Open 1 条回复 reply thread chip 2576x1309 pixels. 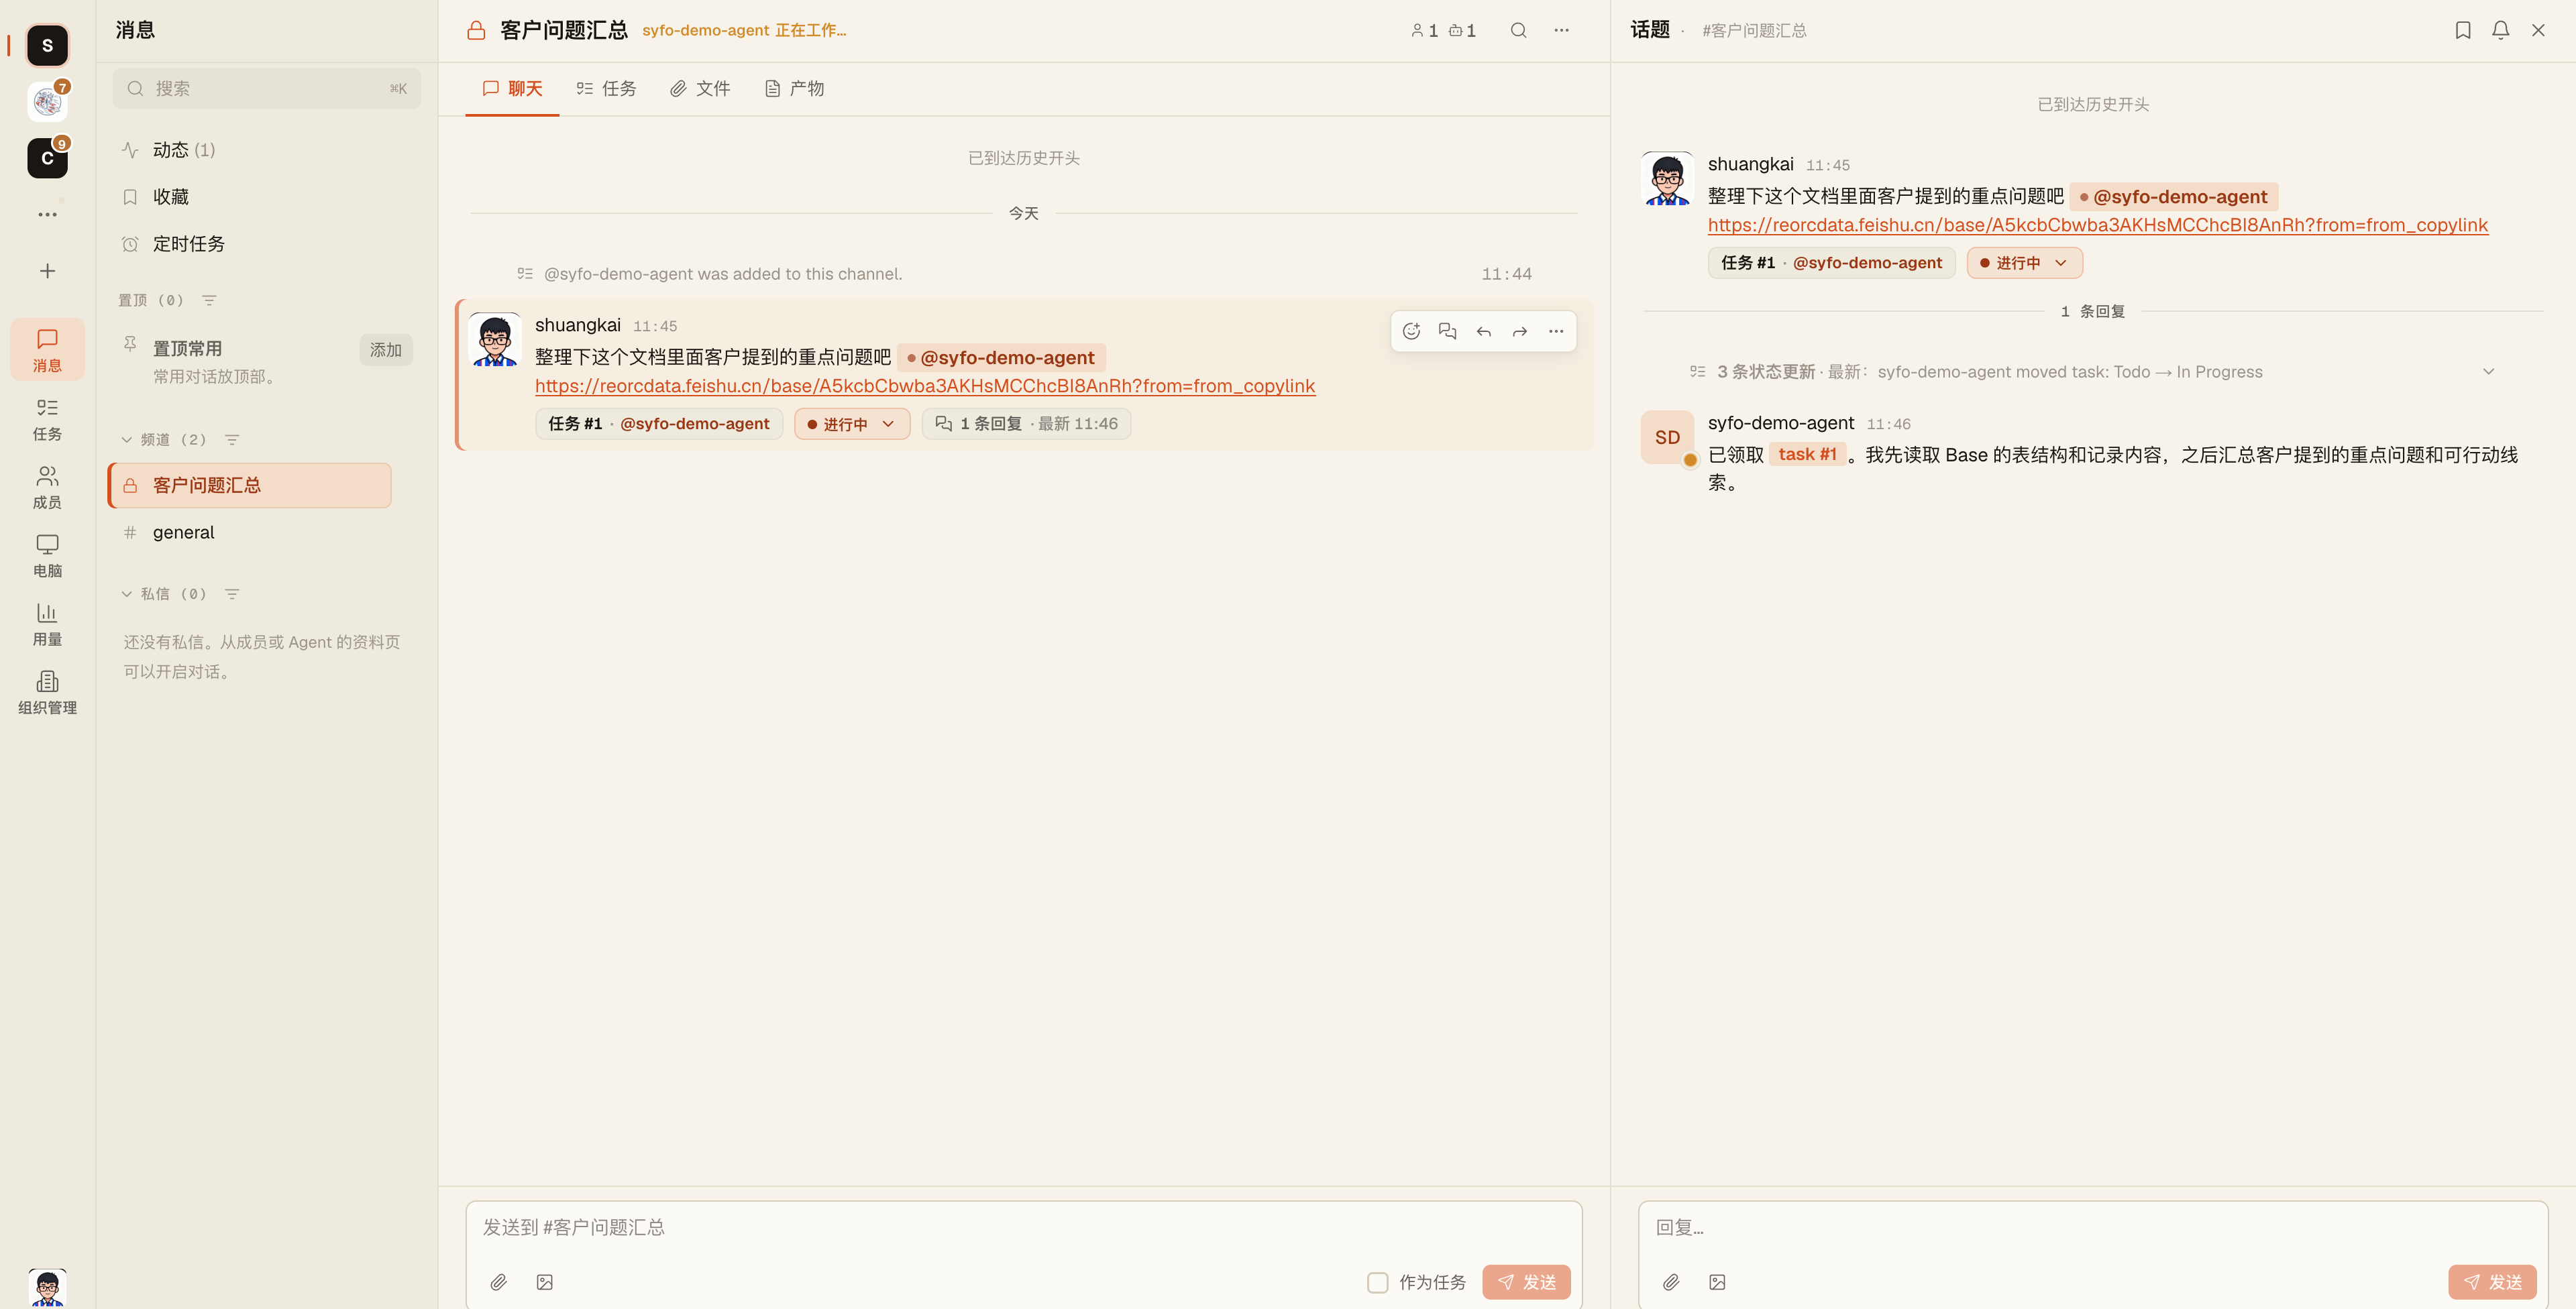click(x=1026, y=424)
